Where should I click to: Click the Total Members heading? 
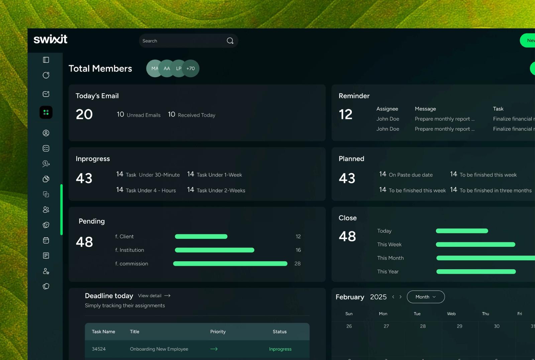[x=100, y=68]
